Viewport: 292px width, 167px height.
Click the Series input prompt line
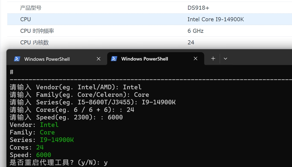(93, 102)
